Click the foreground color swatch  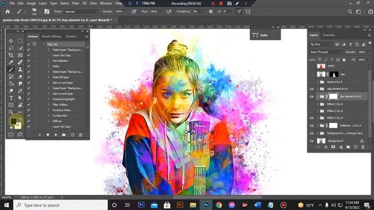click(x=13, y=121)
